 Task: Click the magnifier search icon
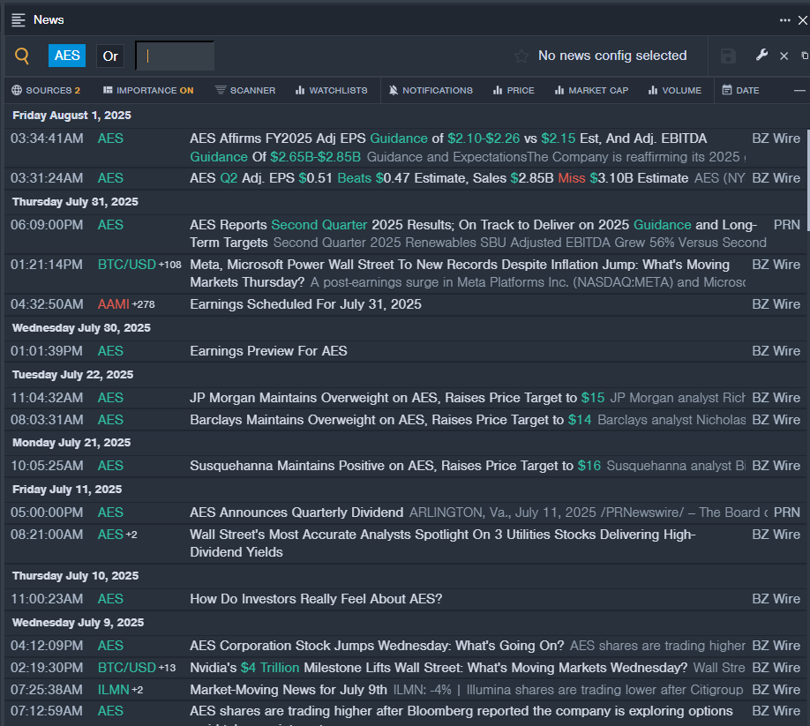tap(22, 56)
